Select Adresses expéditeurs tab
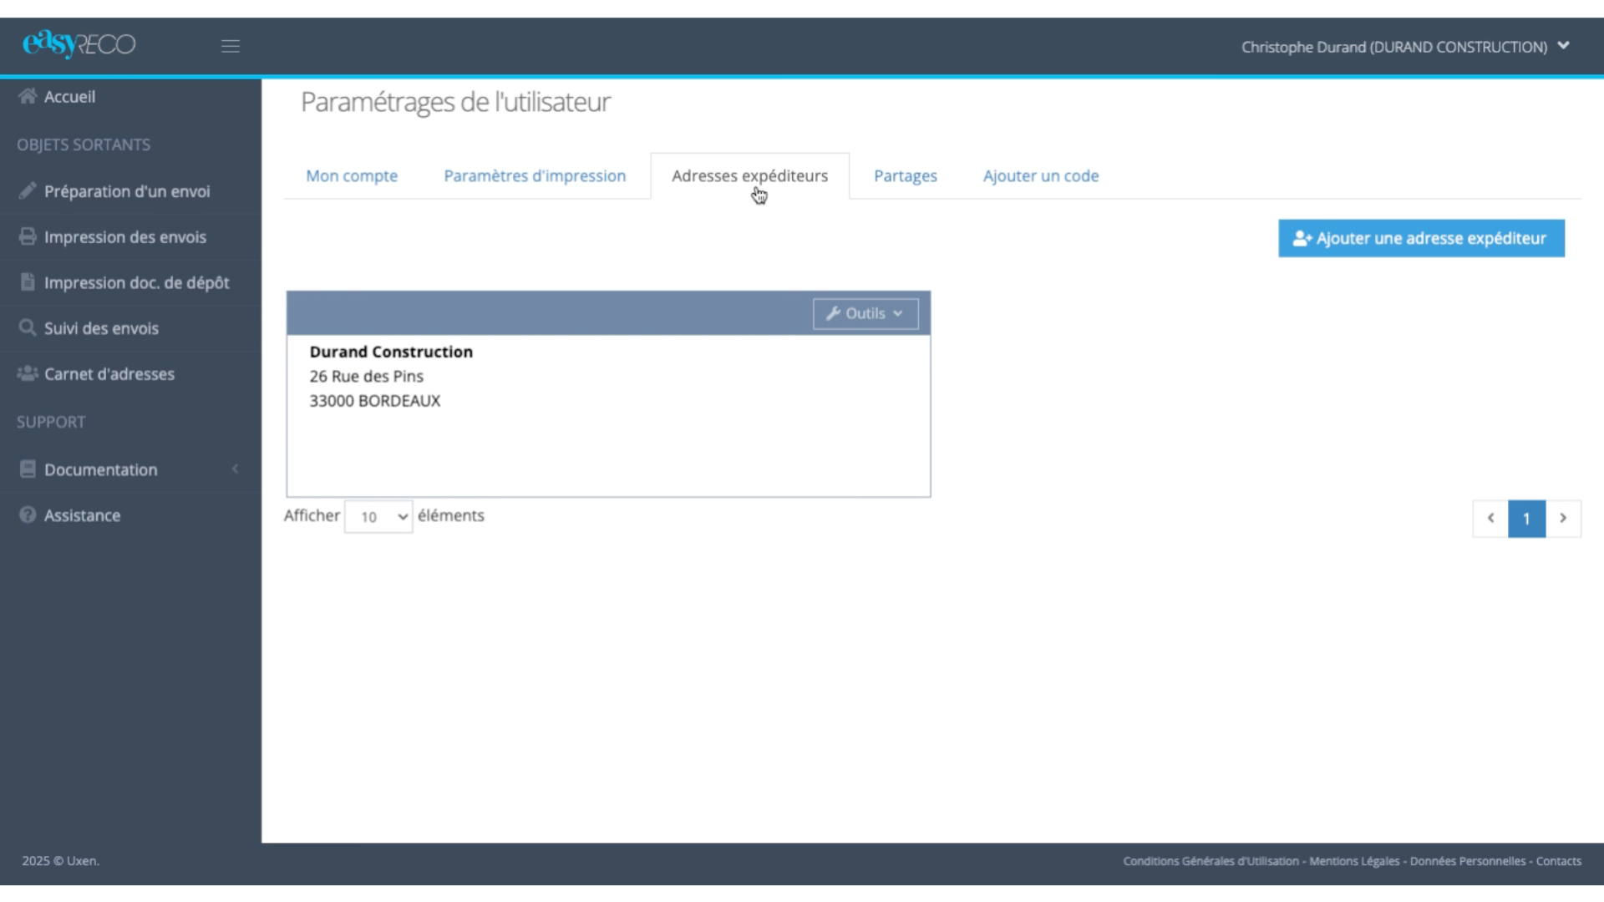 pyautogui.click(x=749, y=176)
